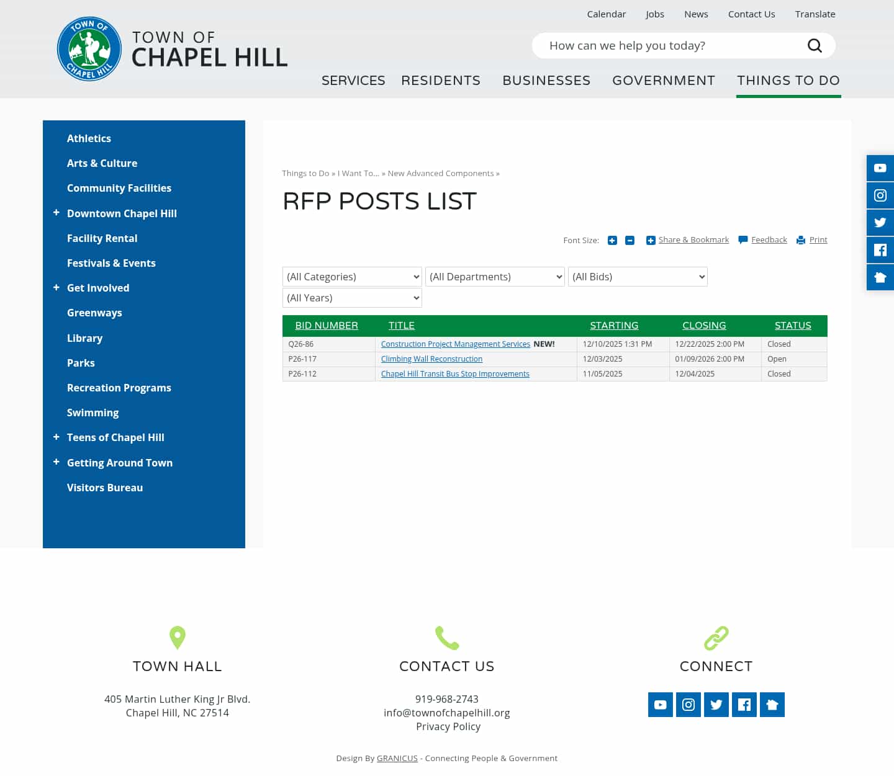
Task: Click the search magnifier icon
Action: coord(815,45)
